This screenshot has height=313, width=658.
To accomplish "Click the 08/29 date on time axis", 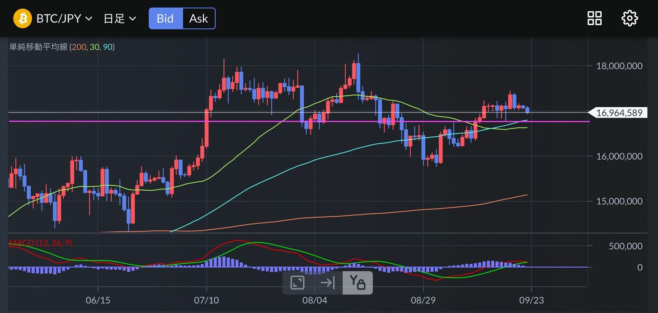I will click(x=423, y=300).
